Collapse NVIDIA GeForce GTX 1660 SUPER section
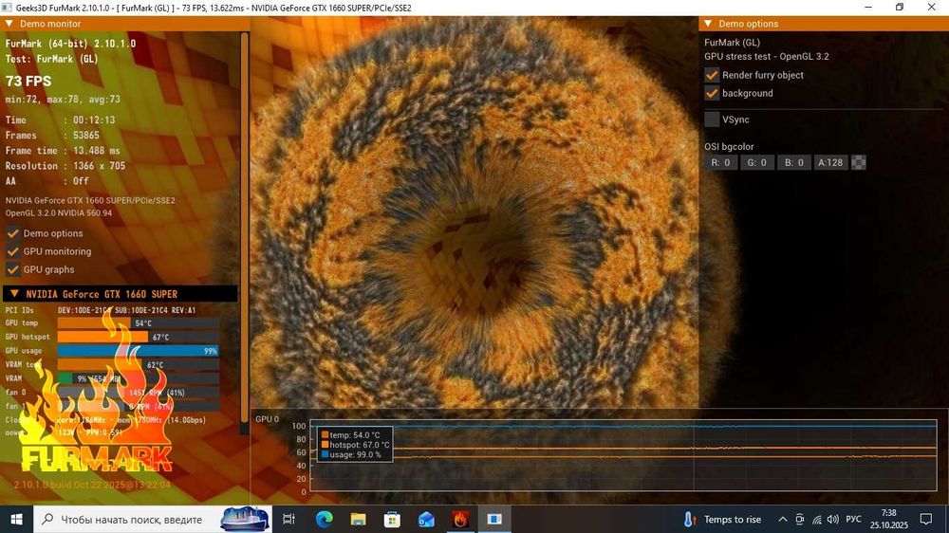The image size is (949, 533). click(14, 293)
